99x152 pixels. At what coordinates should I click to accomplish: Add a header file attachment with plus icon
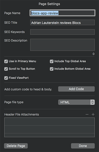(x=93, y=115)
